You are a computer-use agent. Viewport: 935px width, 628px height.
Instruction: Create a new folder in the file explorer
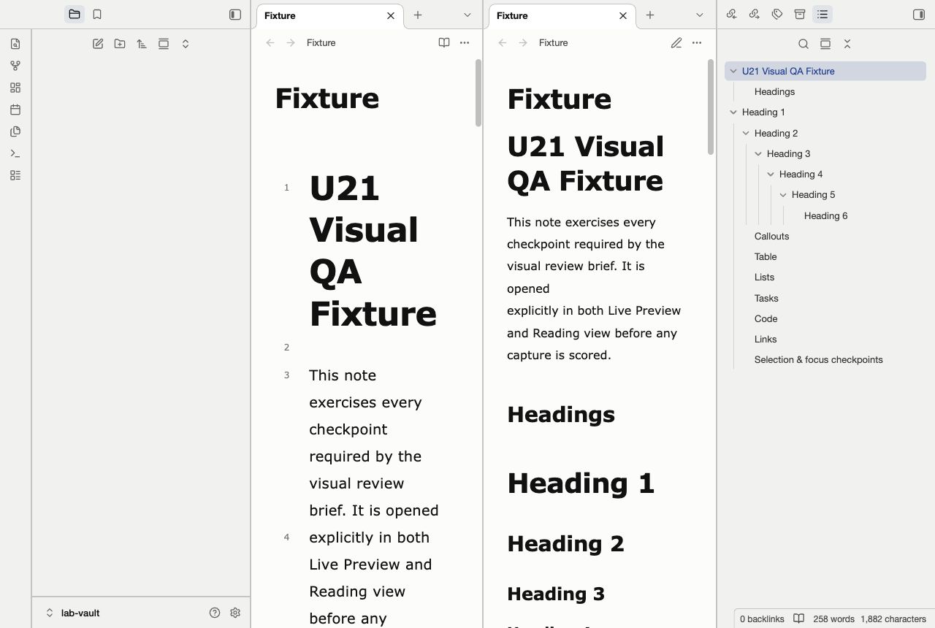tap(120, 44)
